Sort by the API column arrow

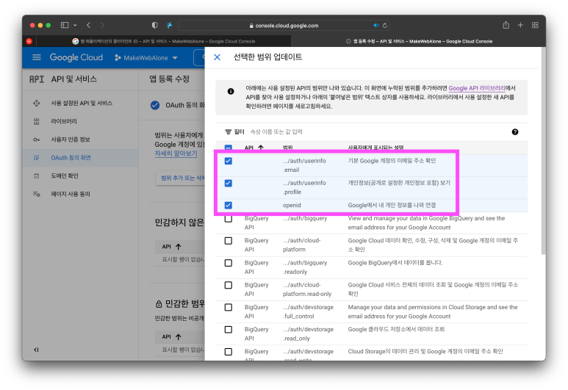click(261, 148)
